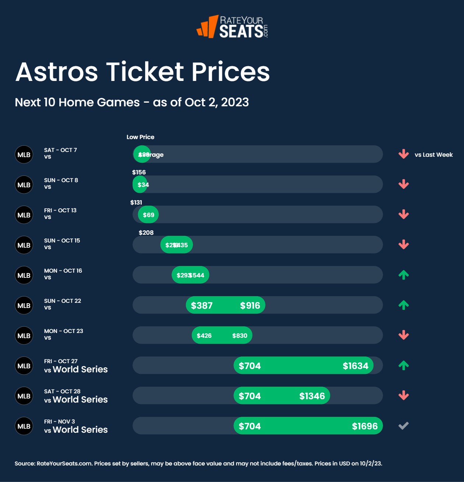Click the green up arrow for Sun Oct 22

click(x=404, y=305)
